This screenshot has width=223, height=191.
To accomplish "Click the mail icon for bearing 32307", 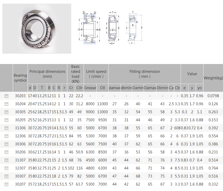I will (6, 168).
